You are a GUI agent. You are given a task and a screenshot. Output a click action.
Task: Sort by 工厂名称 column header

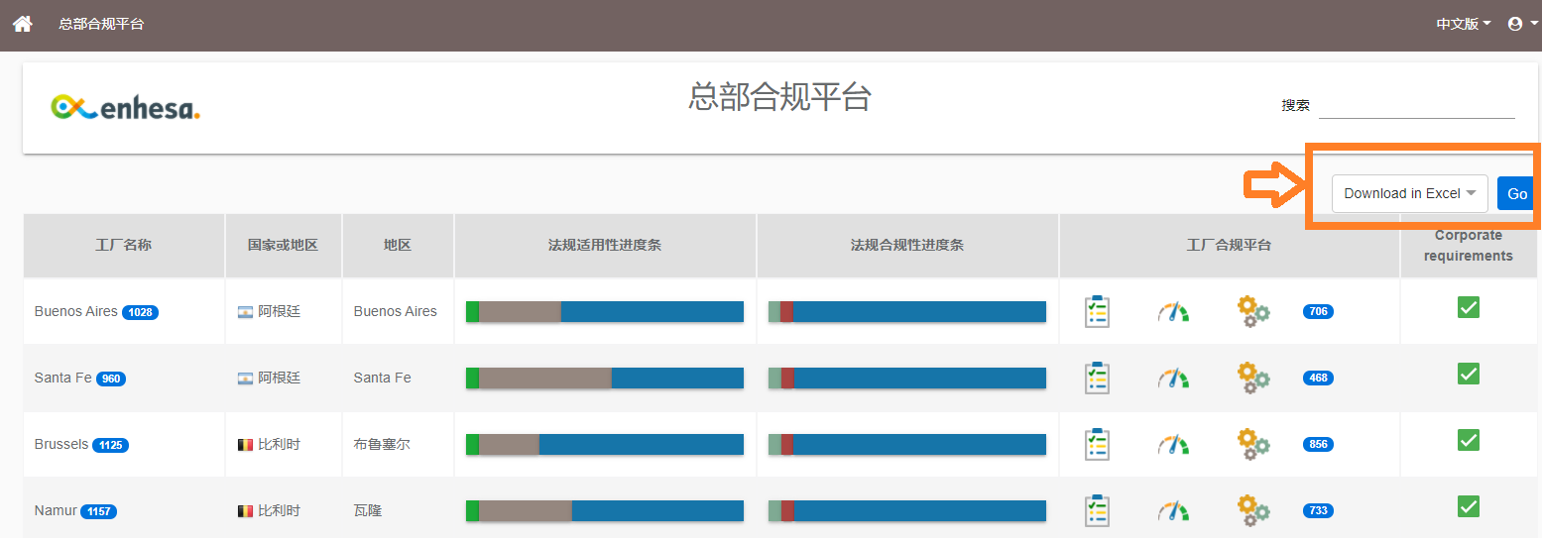[124, 245]
